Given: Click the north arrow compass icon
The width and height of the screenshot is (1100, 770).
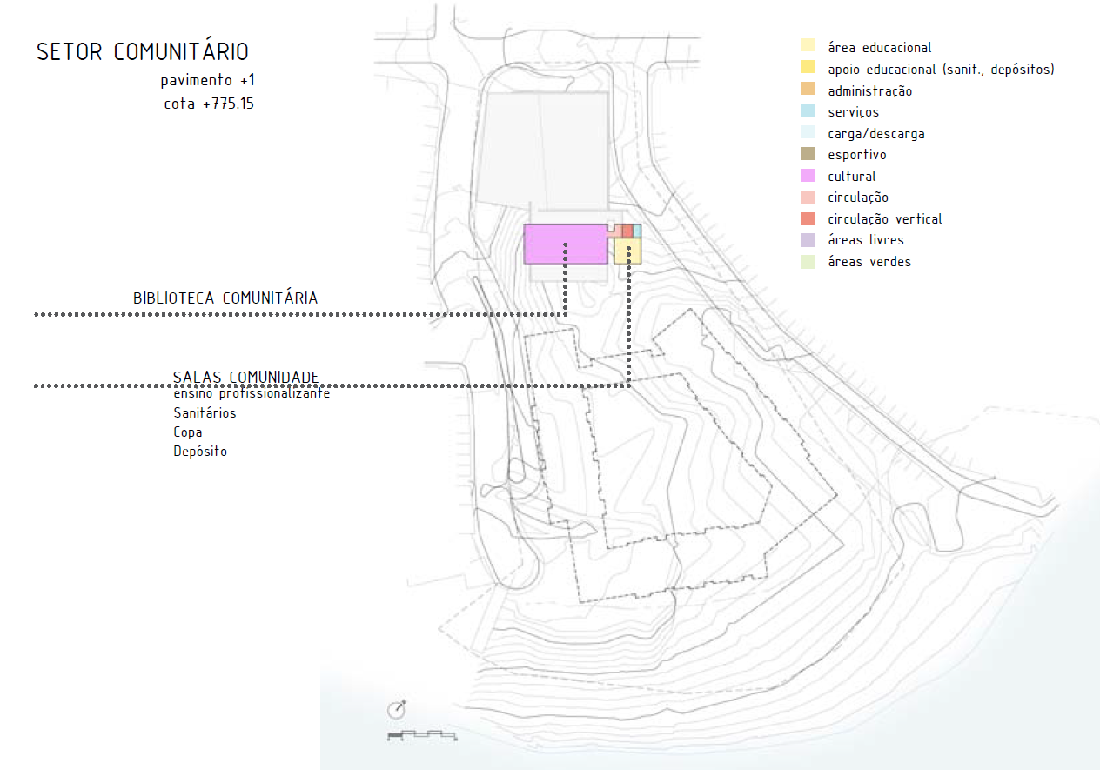Looking at the screenshot, I should tap(397, 710).
